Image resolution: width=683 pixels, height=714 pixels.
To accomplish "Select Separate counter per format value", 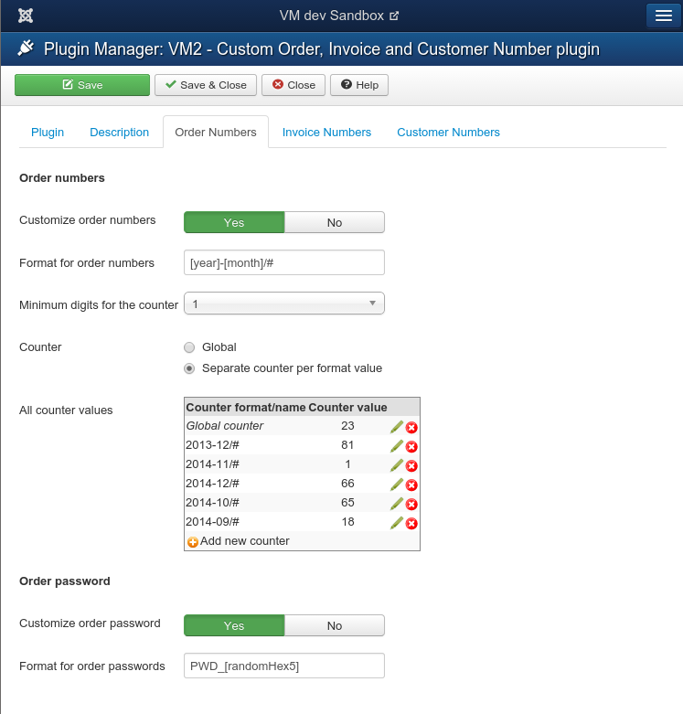I will 189,368.
